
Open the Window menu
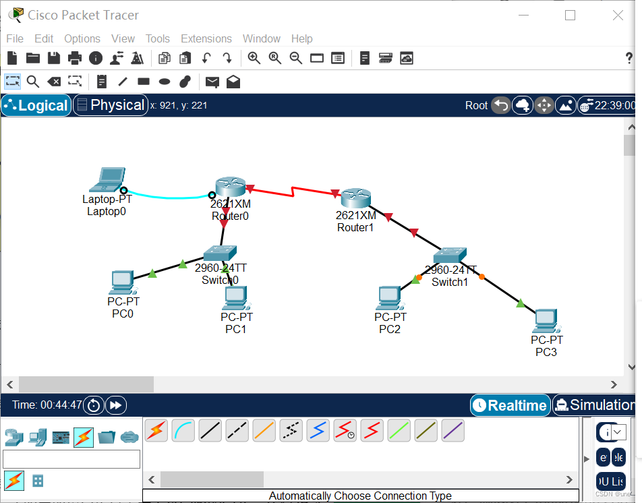(x=261, y=38)
